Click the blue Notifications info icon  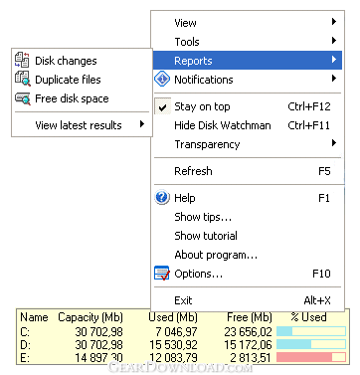point(162,80)
